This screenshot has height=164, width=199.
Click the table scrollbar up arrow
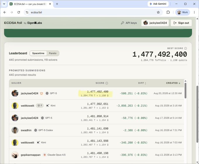click(186, 81)
